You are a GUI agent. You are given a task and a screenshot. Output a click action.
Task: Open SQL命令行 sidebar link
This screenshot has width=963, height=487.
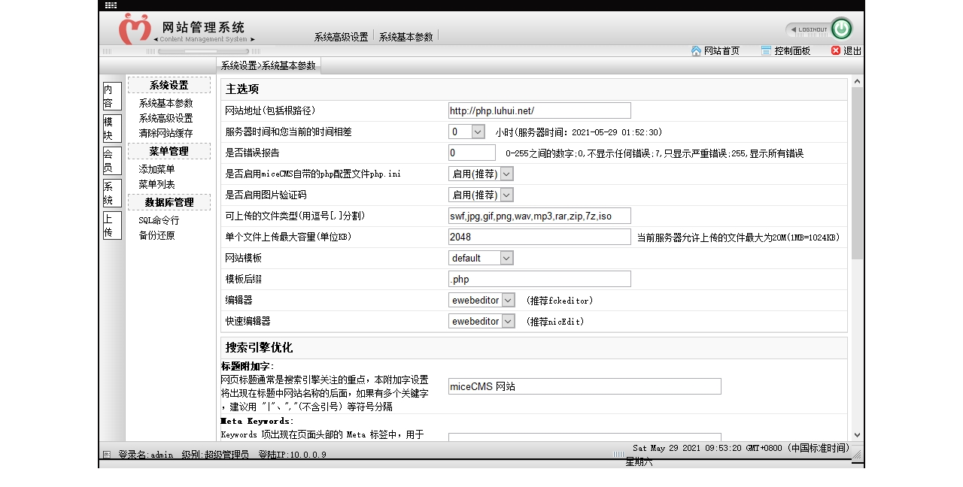tap(159, 220)
